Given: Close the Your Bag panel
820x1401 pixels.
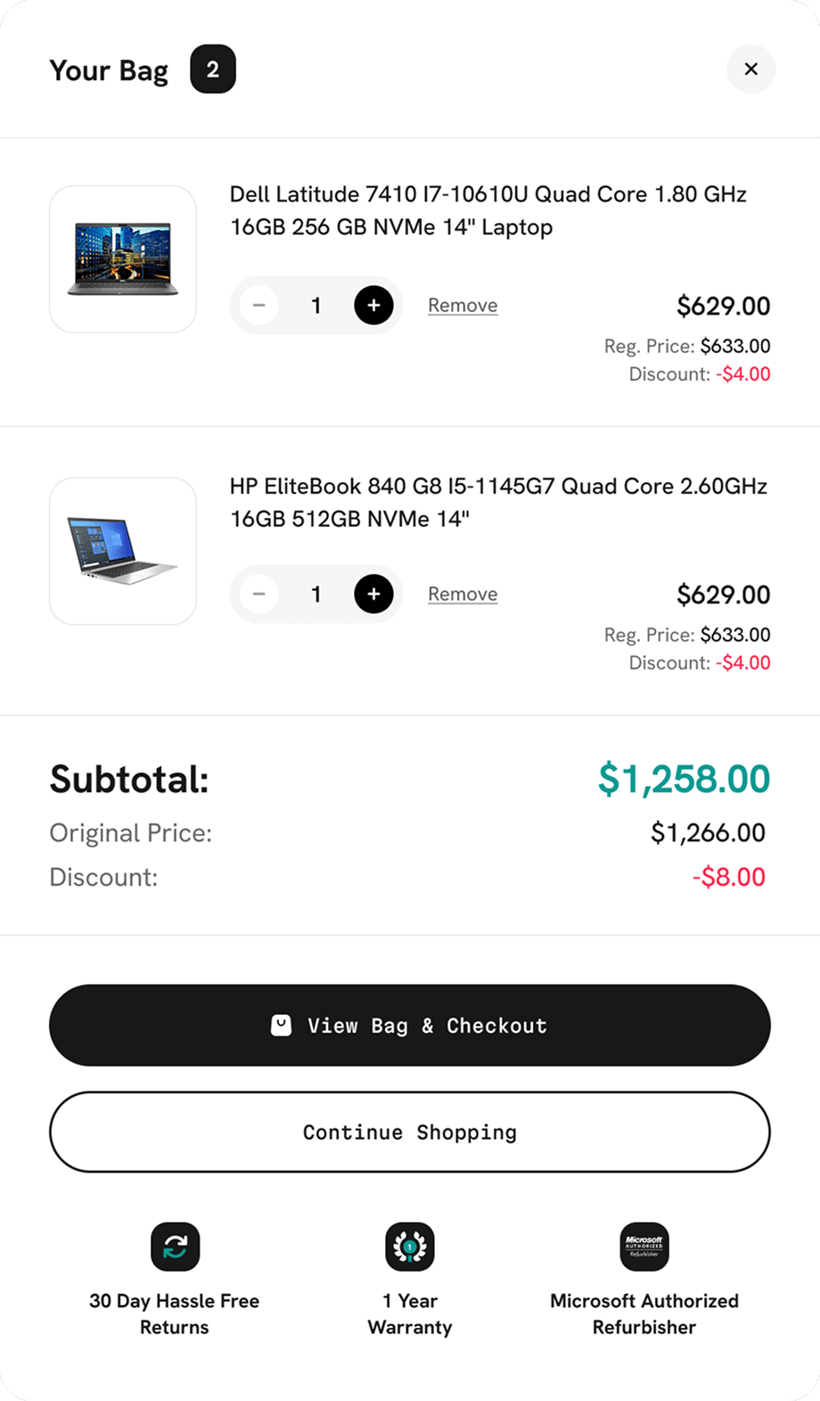Looking at the screenshot, I should click(750, 69).
